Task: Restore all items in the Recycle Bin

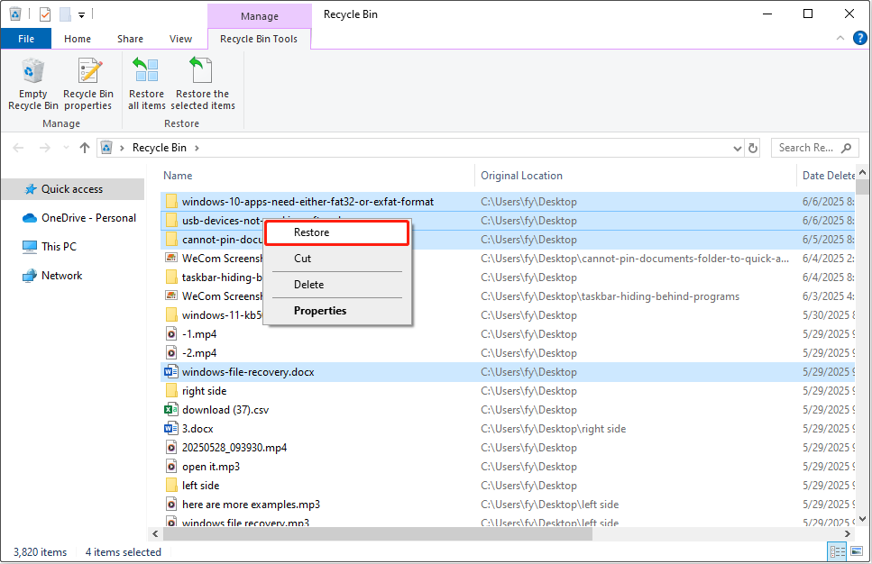Action: pyautogui.click(x=146, y=84)
